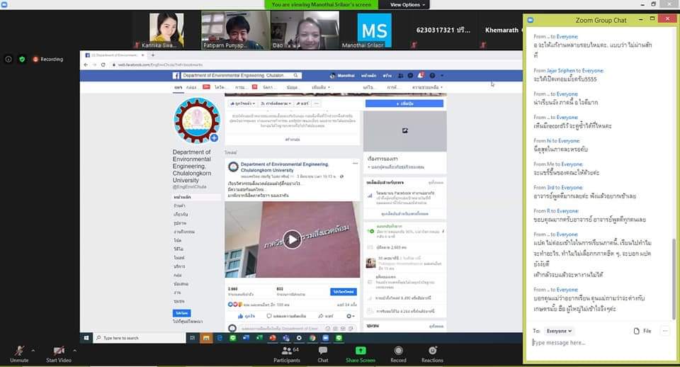Select participant tile 6230317321
This screenshot has height=367, width=680.
point(443,30)
